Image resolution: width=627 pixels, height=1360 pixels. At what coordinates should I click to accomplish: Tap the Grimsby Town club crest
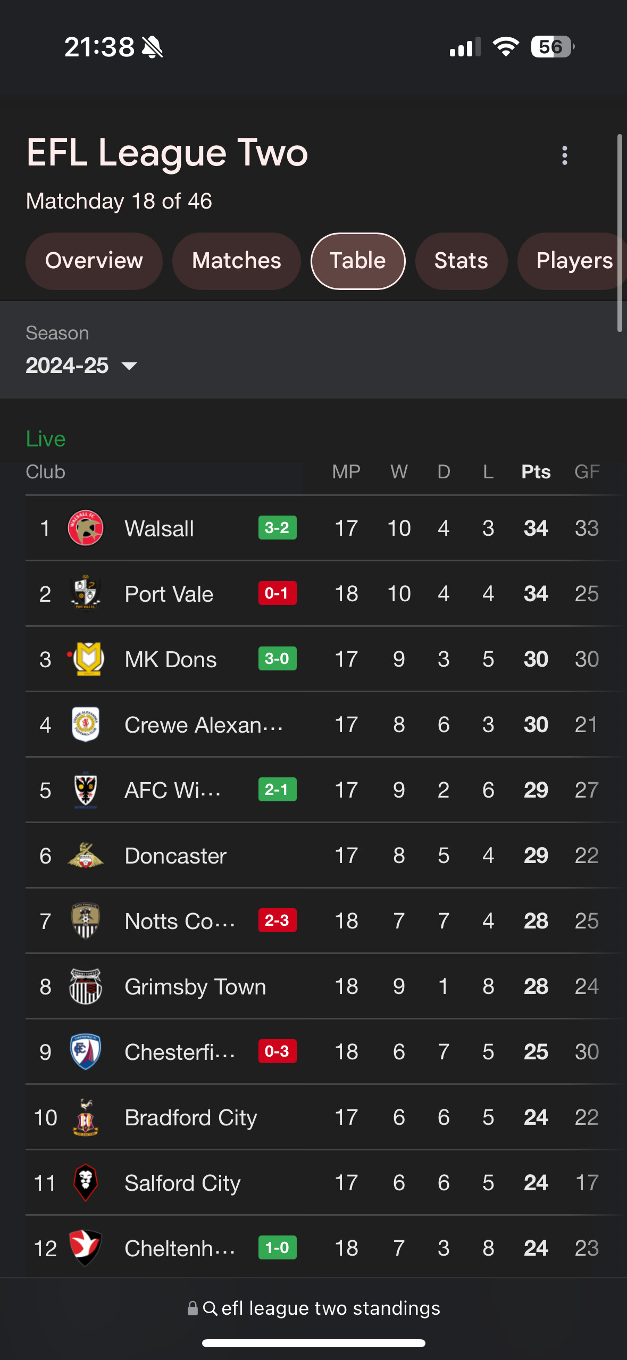[x=86, y=986]
